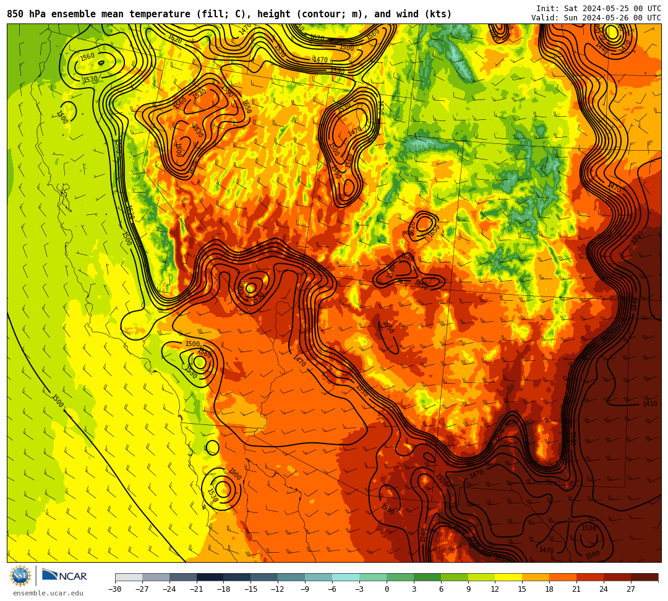This screenshot has width=668, height=601.
Task: Pick the gray swatch between −27 and −24
Action: 156,577
